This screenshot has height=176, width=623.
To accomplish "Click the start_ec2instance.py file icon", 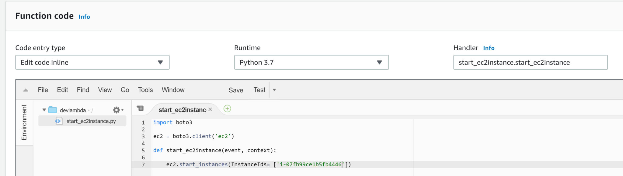I will point(58,121).
